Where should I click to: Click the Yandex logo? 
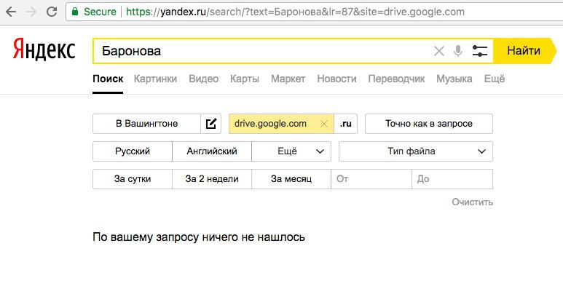pos(44,49)
